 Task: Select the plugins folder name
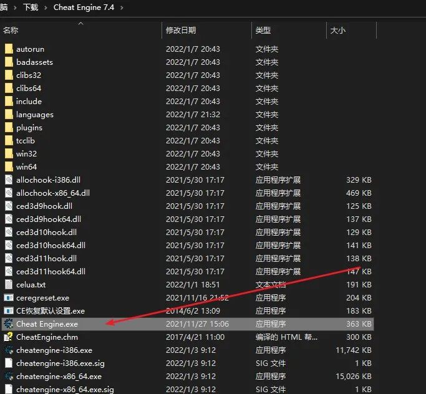(x=29, y=128)
